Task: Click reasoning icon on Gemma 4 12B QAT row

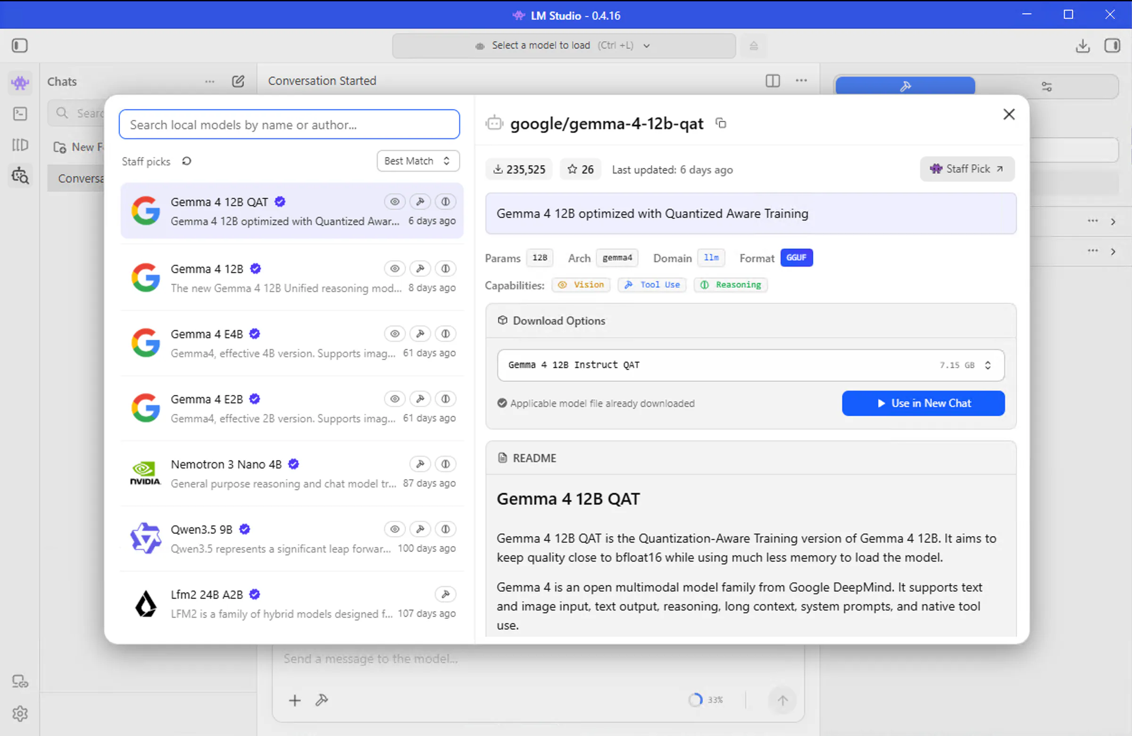Action: 446,202
